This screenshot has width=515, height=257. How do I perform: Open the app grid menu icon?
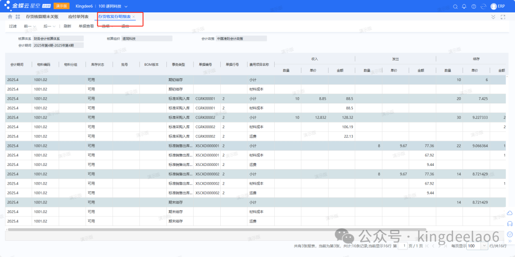coord(18,17)
